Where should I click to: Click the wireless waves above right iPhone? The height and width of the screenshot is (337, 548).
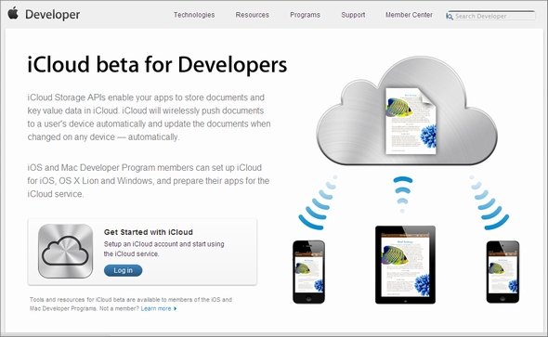489,202
